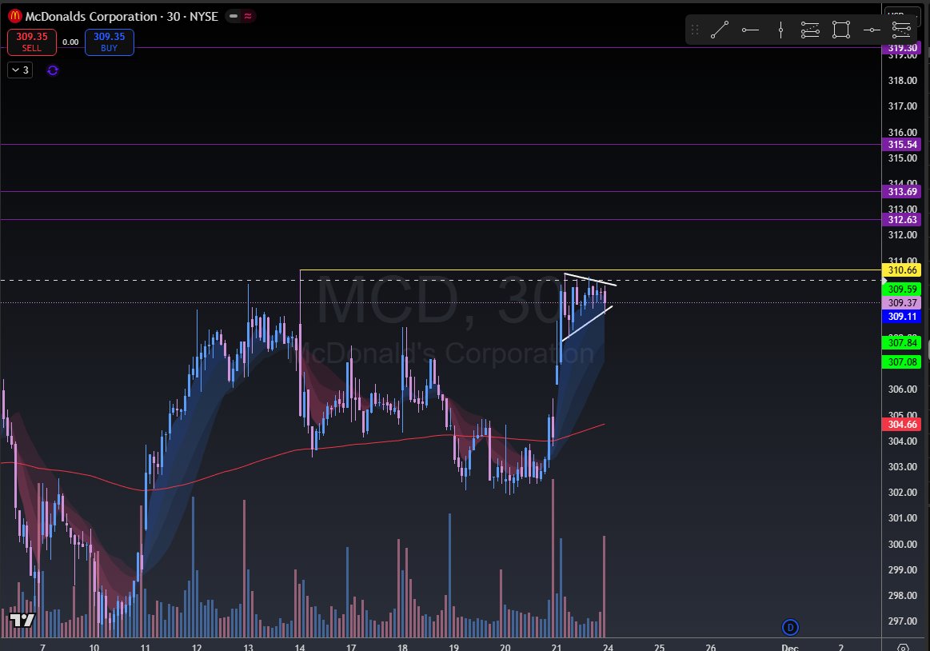
Task: Toggle the red approximate-data indicator
Action: tap(248, 16)
